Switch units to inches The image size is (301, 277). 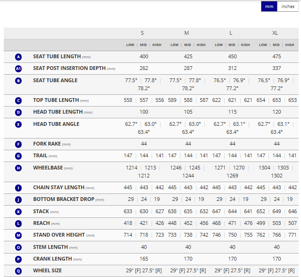(288, 7)
